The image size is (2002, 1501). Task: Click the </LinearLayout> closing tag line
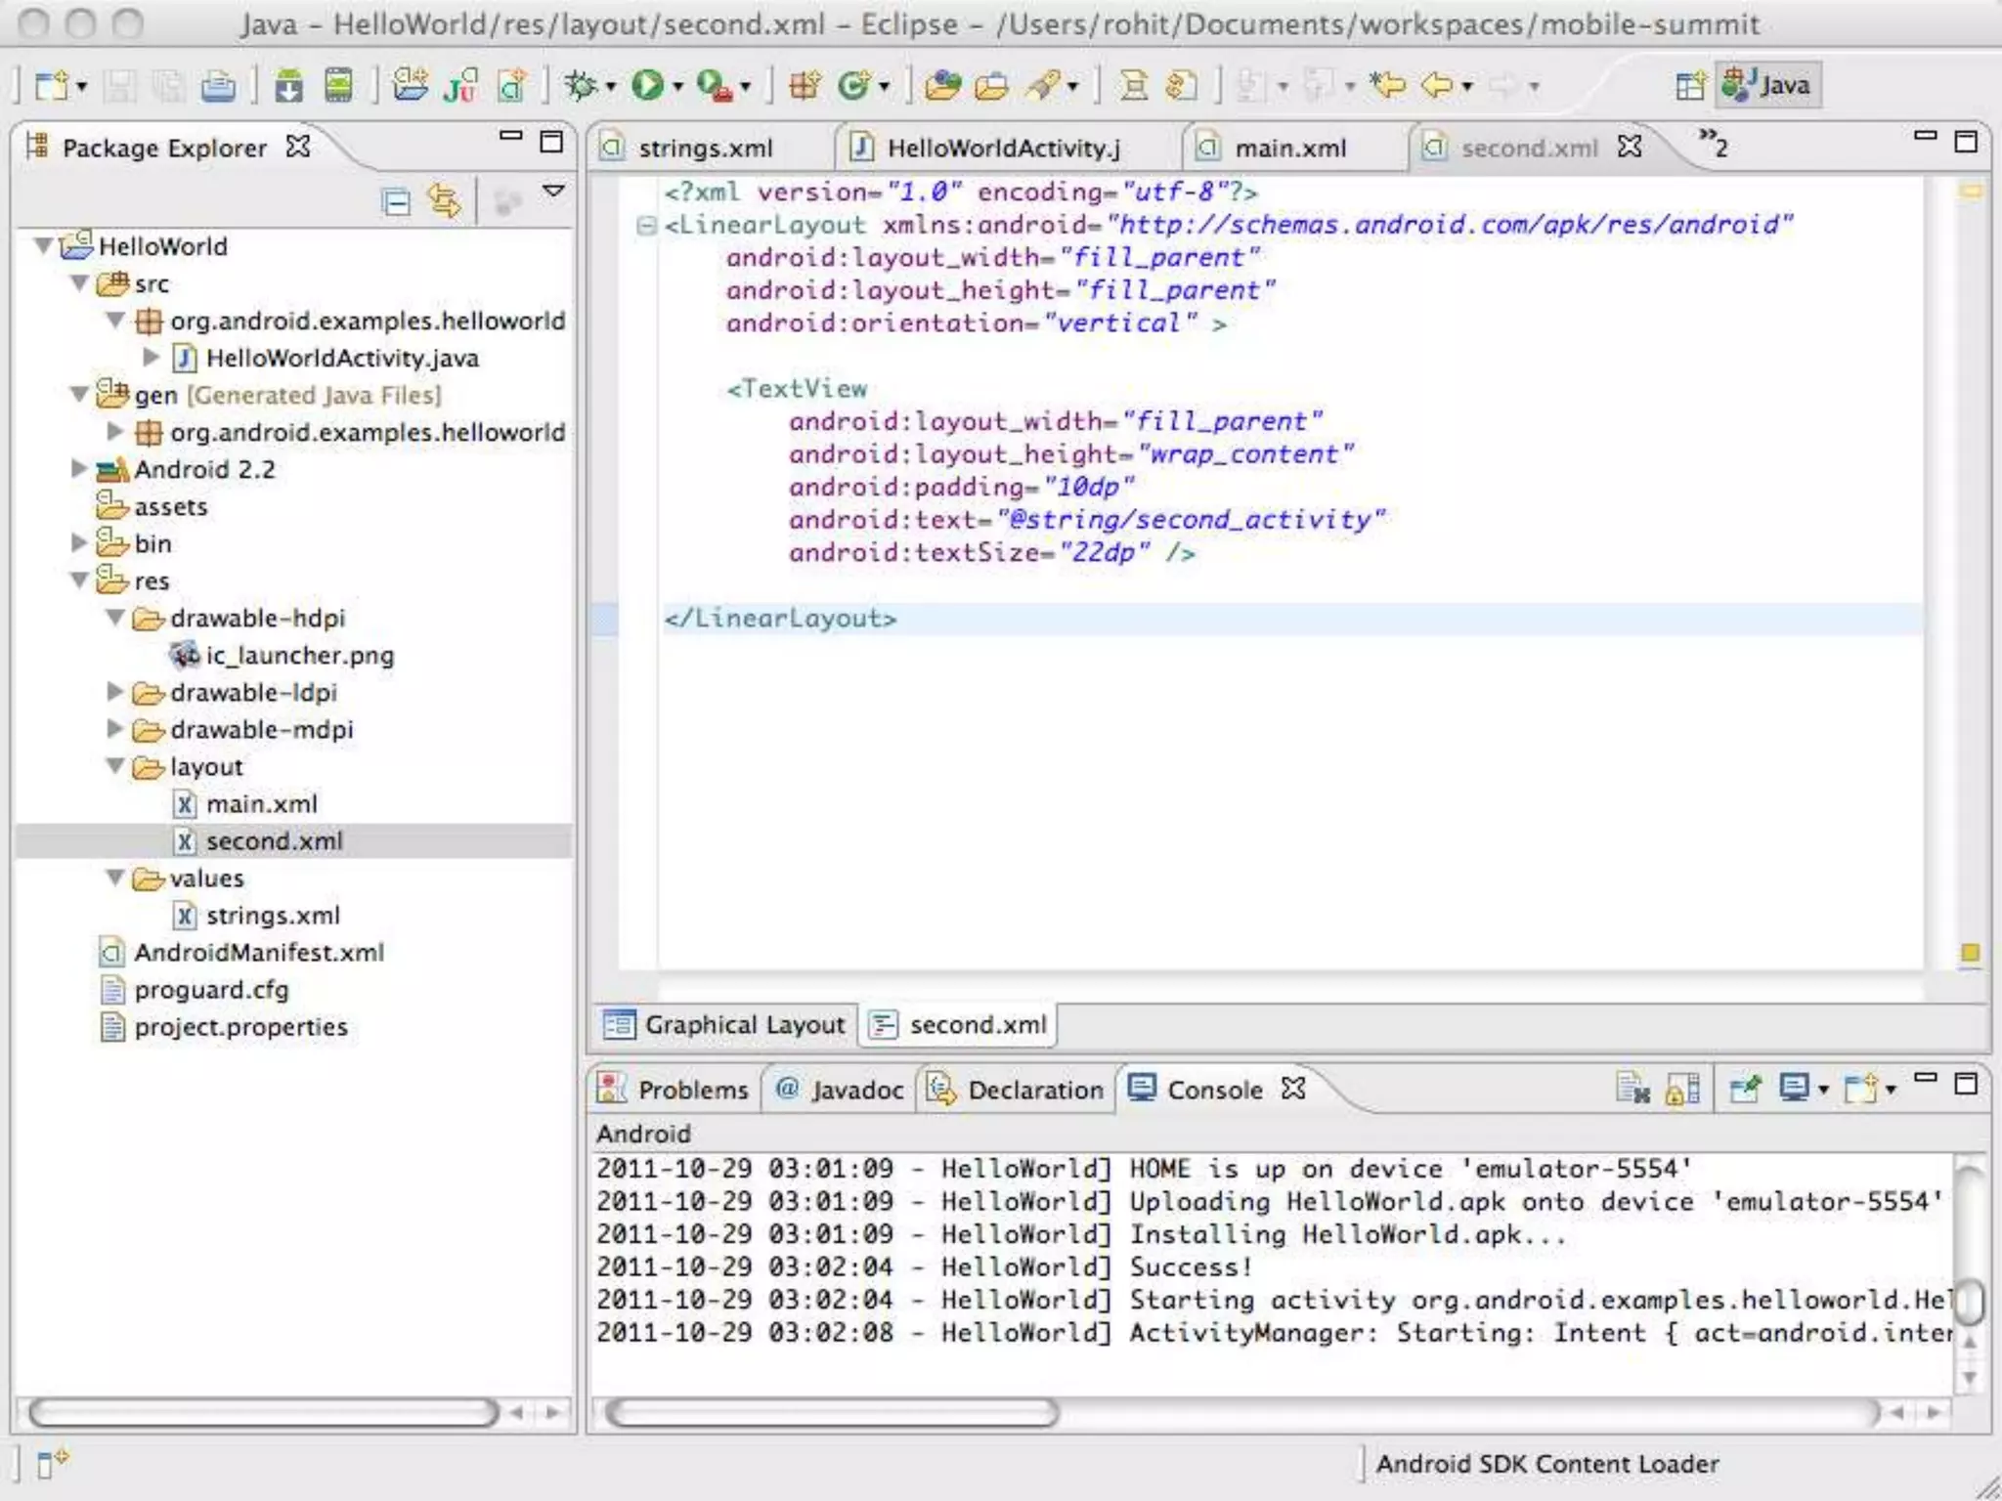coord(780,618)
